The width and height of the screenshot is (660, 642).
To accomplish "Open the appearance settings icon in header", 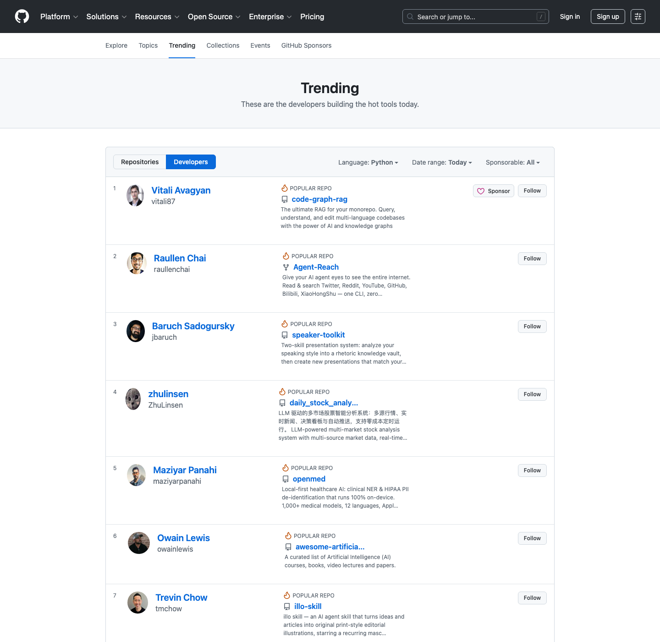I will point(638,17).
